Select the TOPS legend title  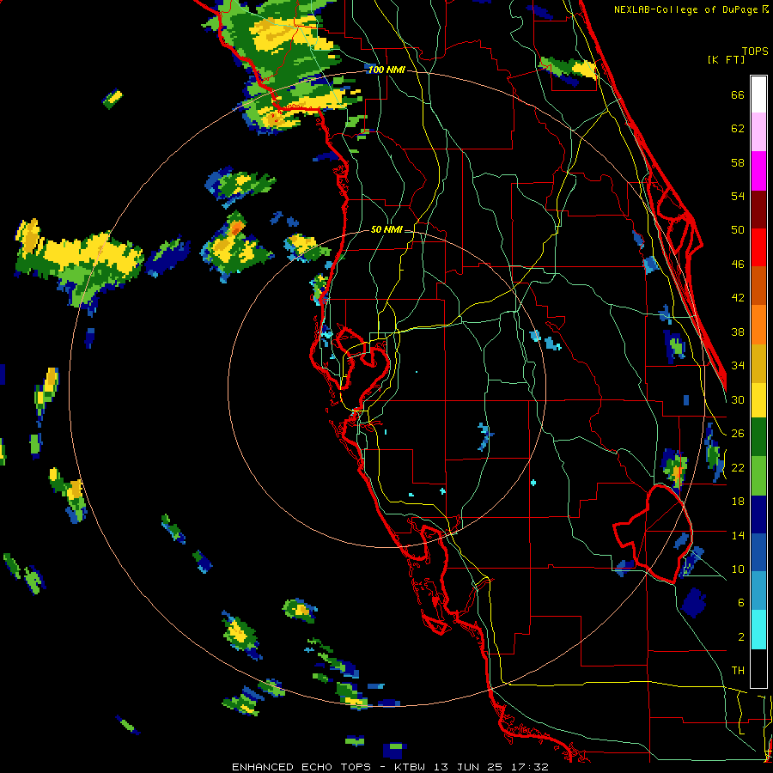coord(755,51)
